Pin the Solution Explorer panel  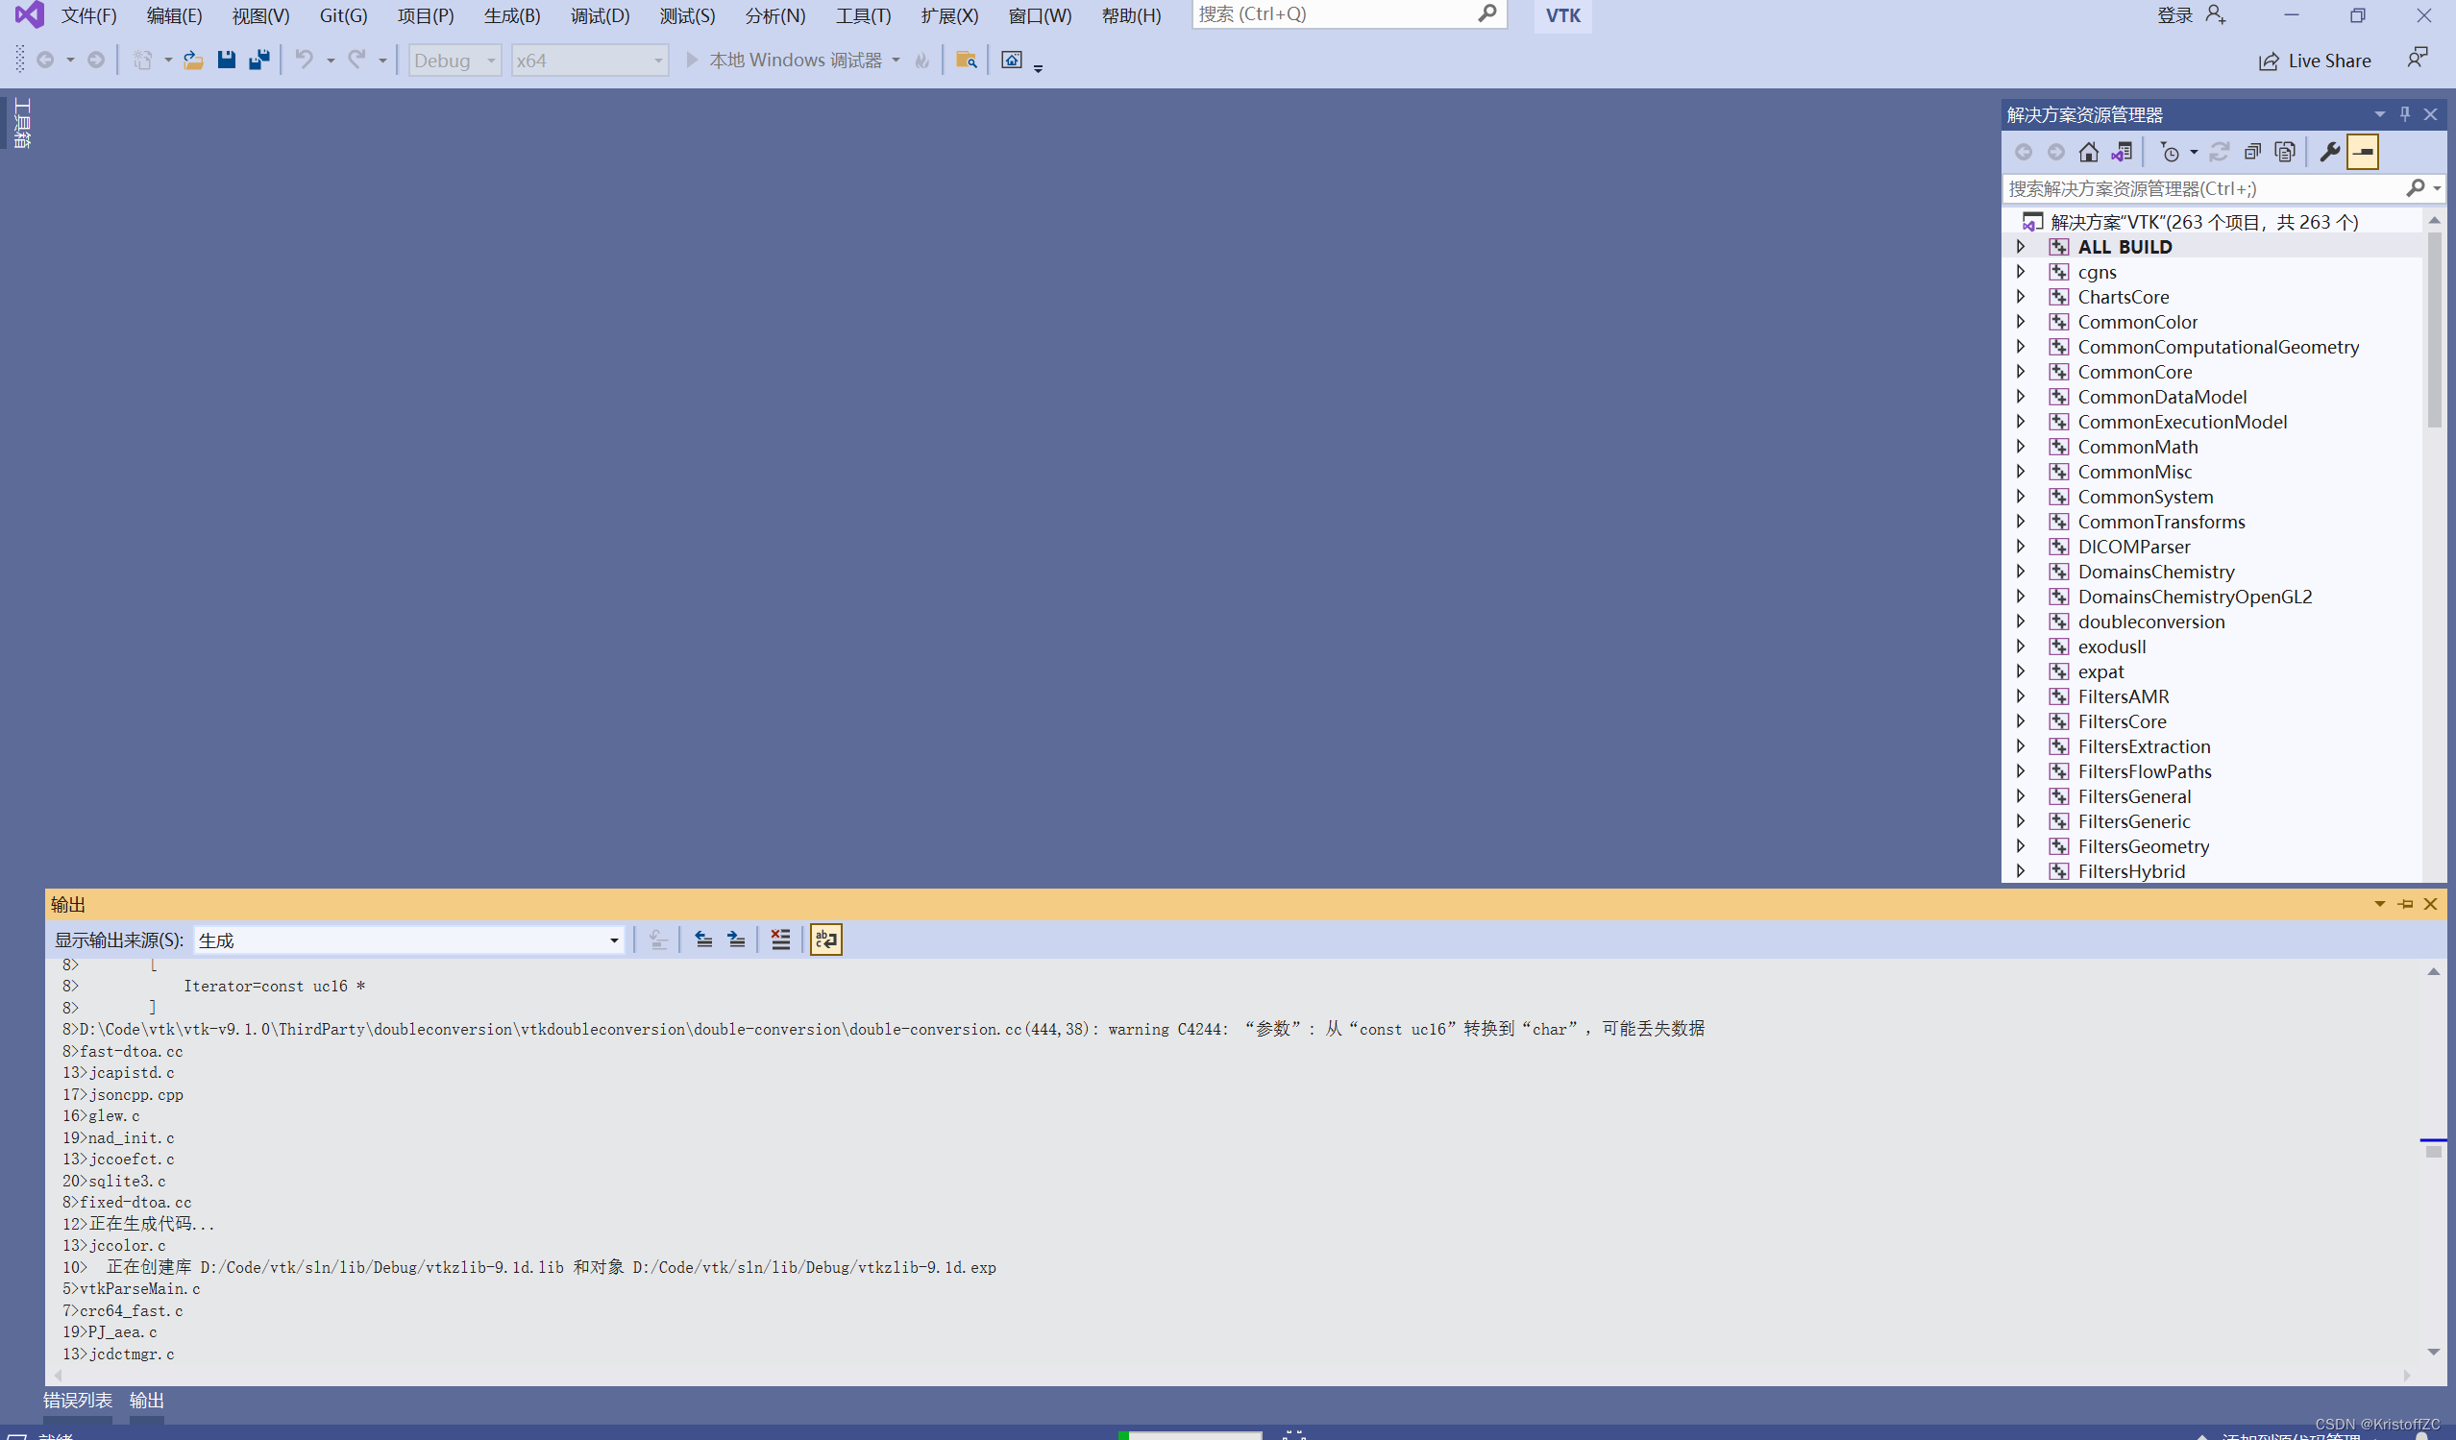2404,114
